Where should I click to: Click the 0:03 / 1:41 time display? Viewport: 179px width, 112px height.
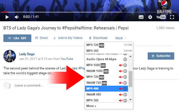coord(31,17)
